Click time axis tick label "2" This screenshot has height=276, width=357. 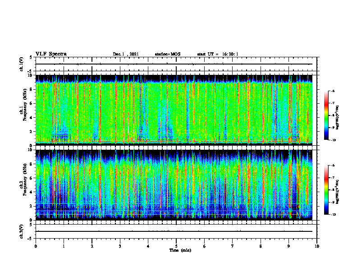click(x=92, y=246)
